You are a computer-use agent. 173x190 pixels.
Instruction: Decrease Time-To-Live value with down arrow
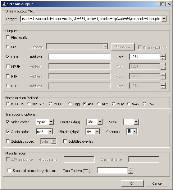pos(131,172)
